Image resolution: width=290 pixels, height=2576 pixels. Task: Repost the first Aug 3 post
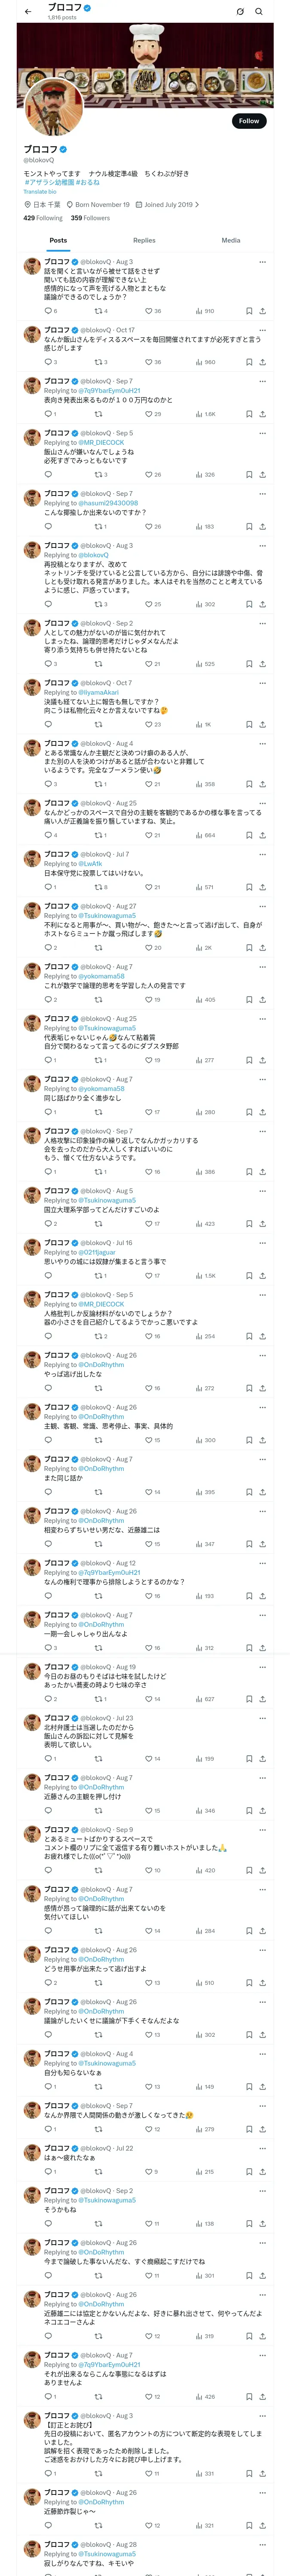[98, 311]
